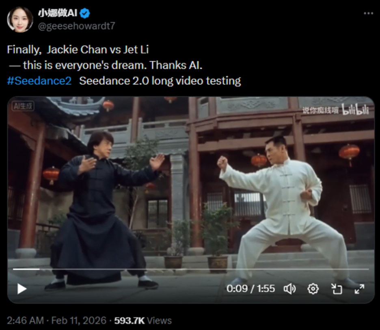
Task: Click the 0:09 / 1:55 time display
Action: point(250,289)
